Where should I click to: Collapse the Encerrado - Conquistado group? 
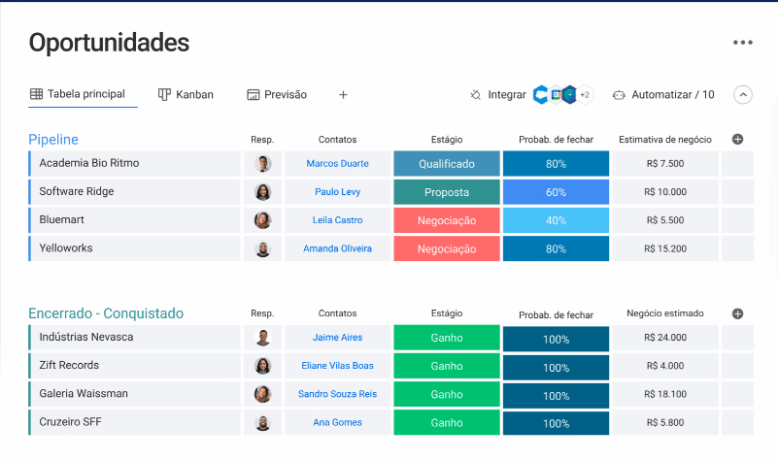coord(106,313)
